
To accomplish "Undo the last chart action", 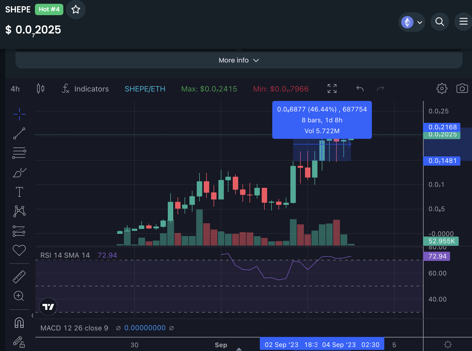I will pos(360,88).
